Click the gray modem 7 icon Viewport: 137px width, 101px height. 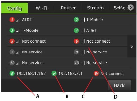[12, 52]
